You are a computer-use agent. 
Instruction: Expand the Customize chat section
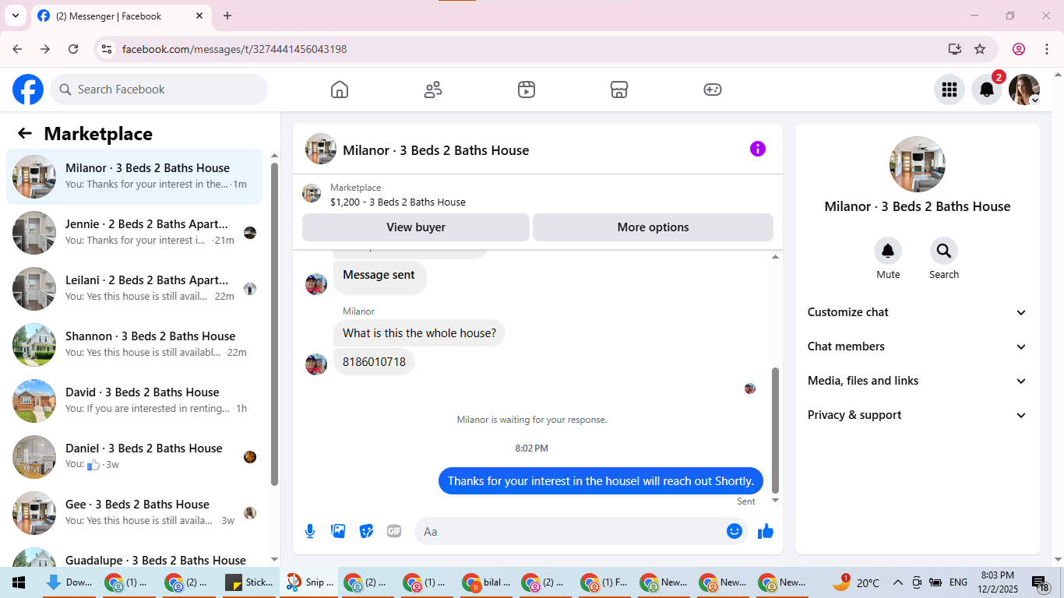918,312
